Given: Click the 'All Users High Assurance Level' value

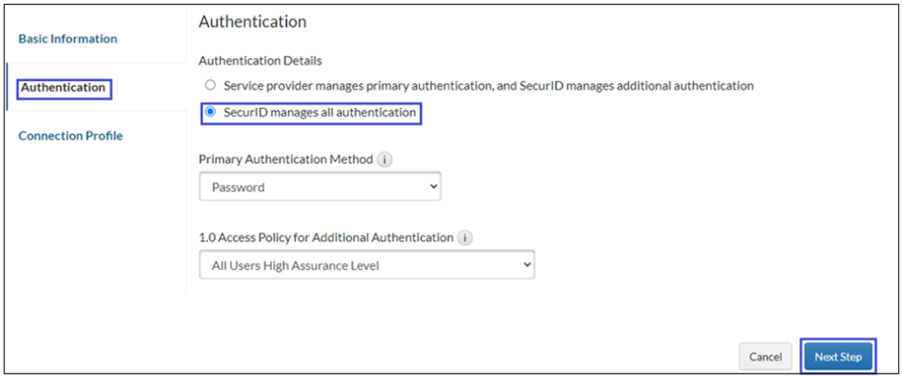Looking at the screenshot, I should point(295,266).
